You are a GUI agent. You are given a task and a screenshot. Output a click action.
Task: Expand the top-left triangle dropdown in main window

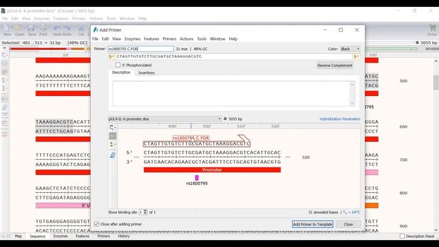tap(4, 48)
